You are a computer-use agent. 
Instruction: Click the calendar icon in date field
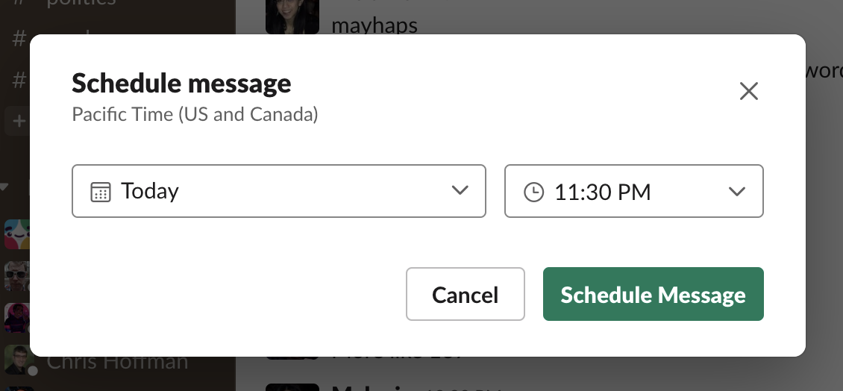(101, 192)
